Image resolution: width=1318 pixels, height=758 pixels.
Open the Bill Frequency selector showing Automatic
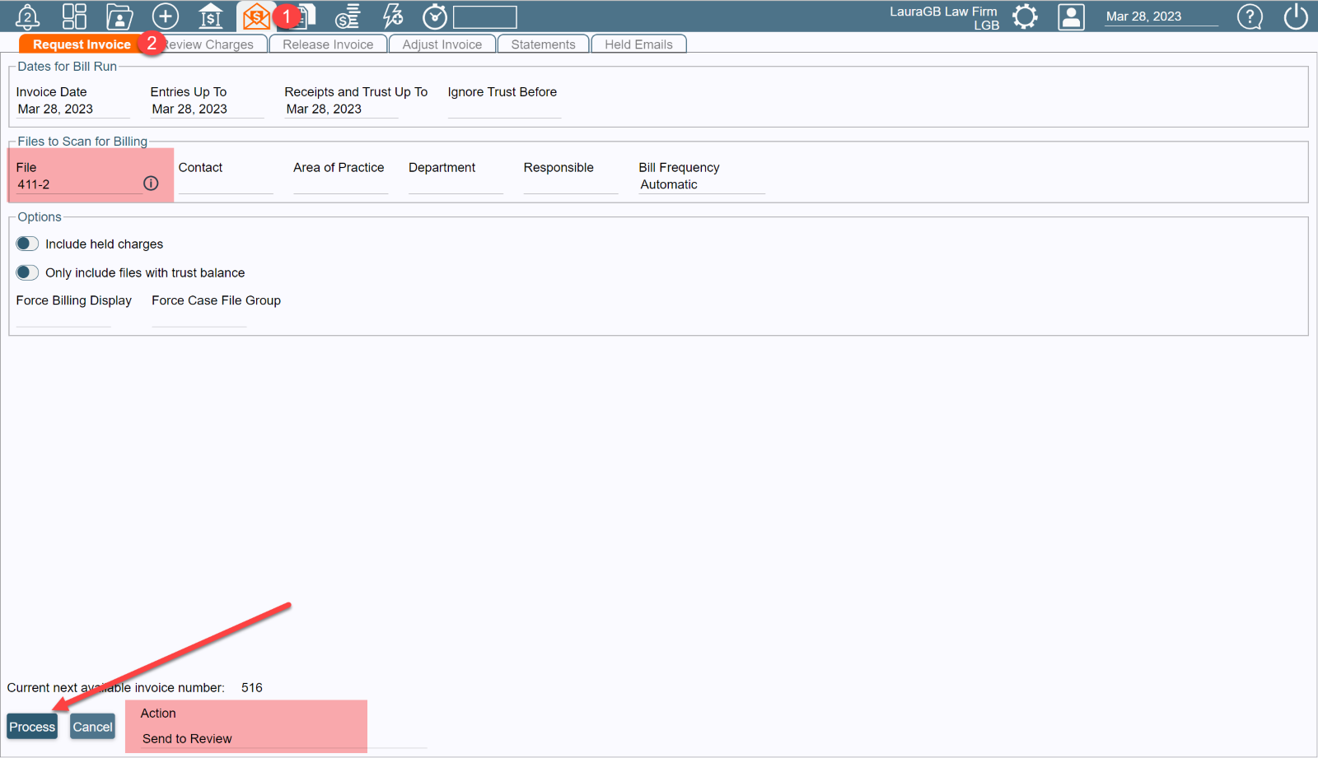700,184
